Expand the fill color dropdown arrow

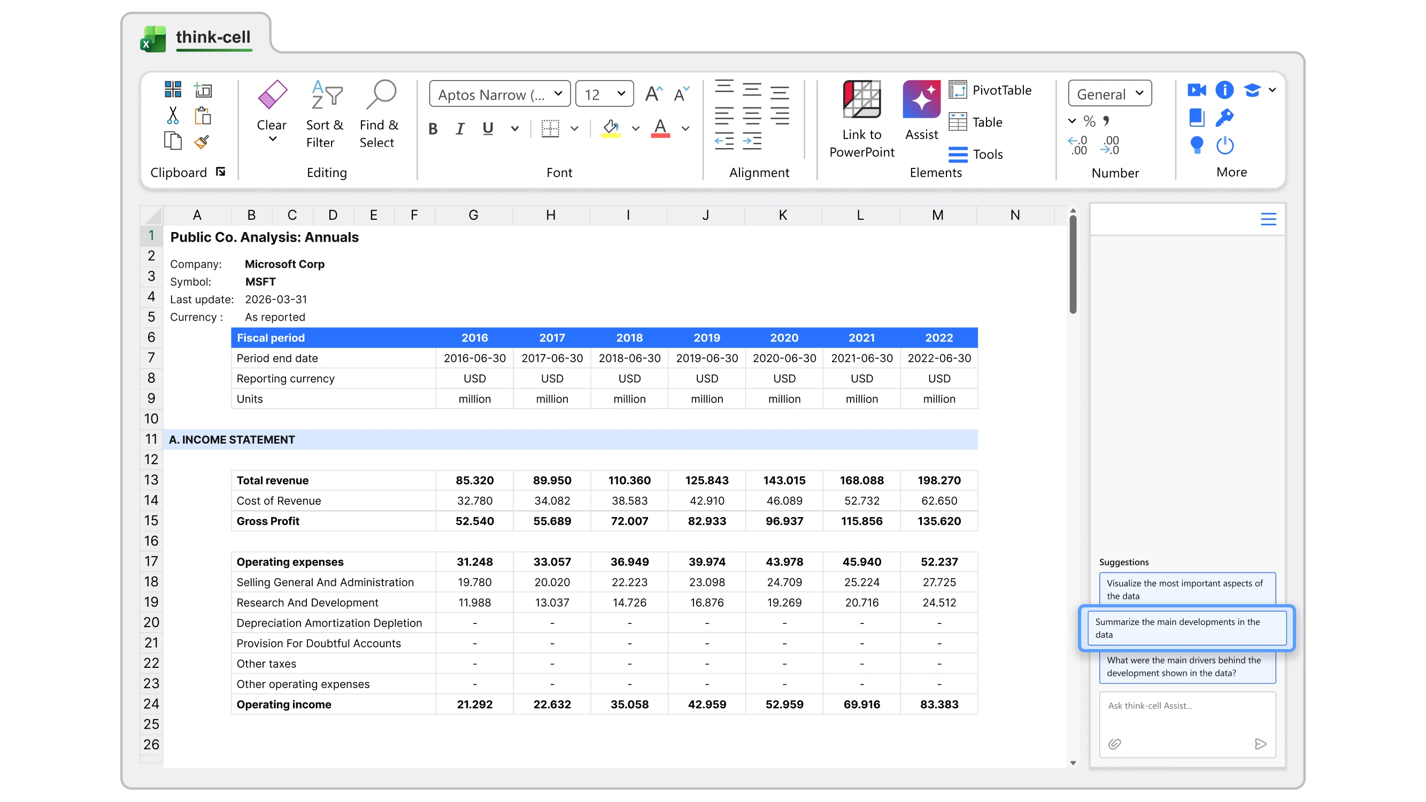tap(636, 129)
